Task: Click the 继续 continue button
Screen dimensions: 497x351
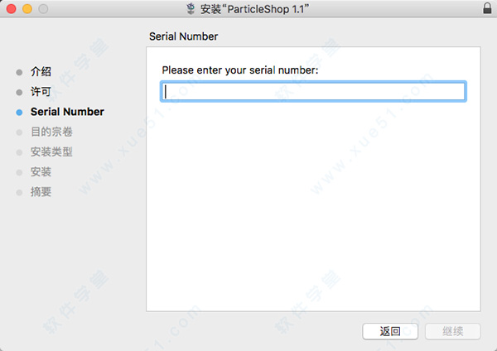Action: [x=453, y=331]
